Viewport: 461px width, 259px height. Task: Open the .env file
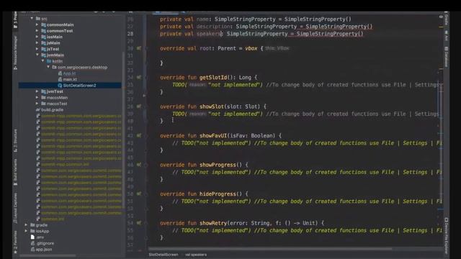(x=40, y=237)
